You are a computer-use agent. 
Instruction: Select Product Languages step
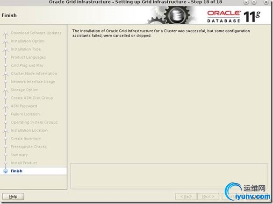pos(28,57)
